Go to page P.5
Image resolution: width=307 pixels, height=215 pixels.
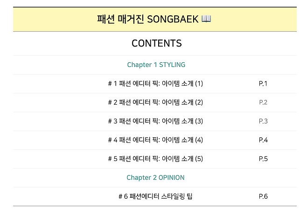click(263, 159)
